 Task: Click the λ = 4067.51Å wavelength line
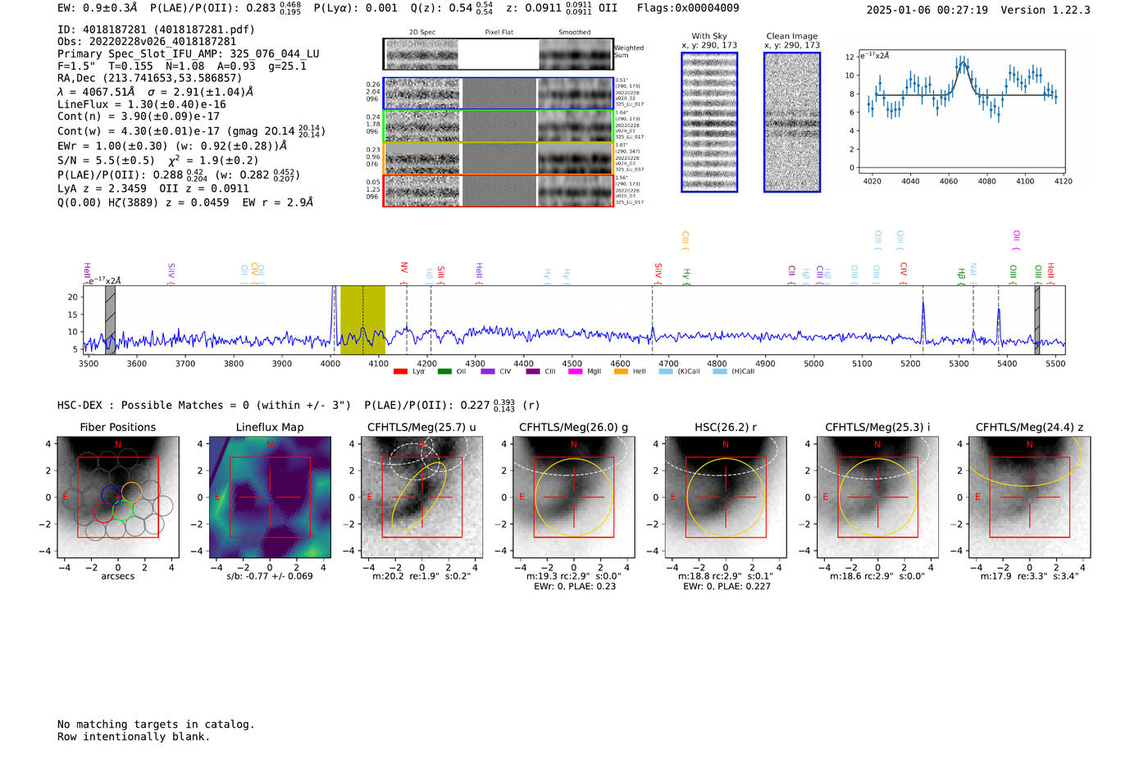point(156,92)
